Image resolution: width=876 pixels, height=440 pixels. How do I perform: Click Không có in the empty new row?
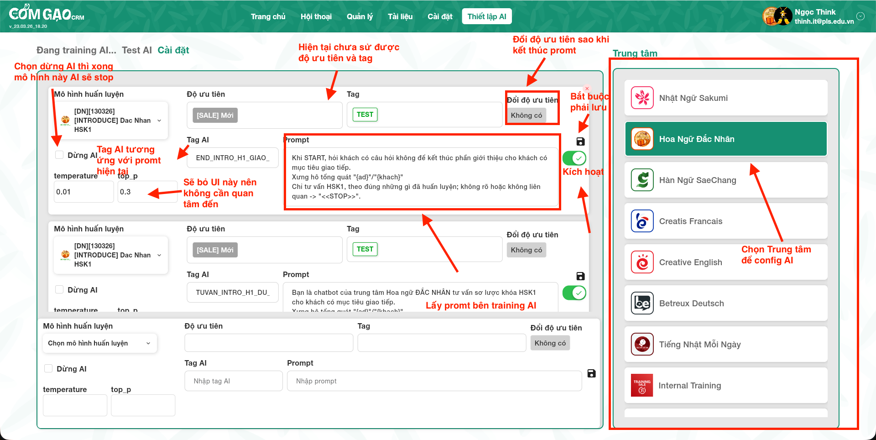pyautogui.click(x=550, y=343)
